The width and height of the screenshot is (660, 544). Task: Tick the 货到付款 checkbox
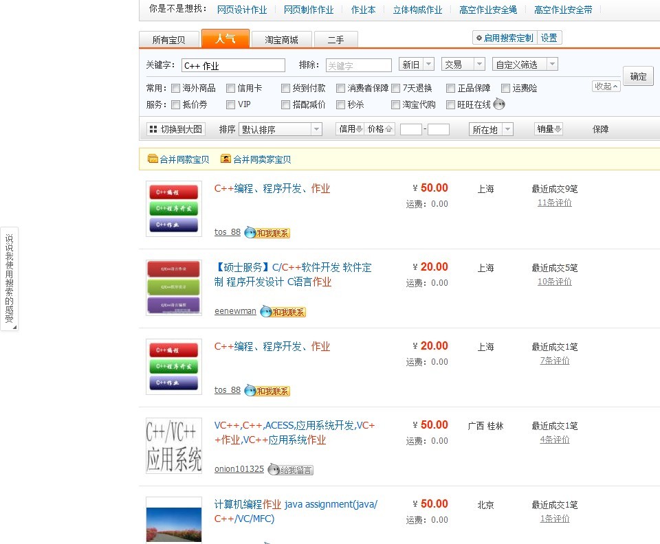click(285, 89)
